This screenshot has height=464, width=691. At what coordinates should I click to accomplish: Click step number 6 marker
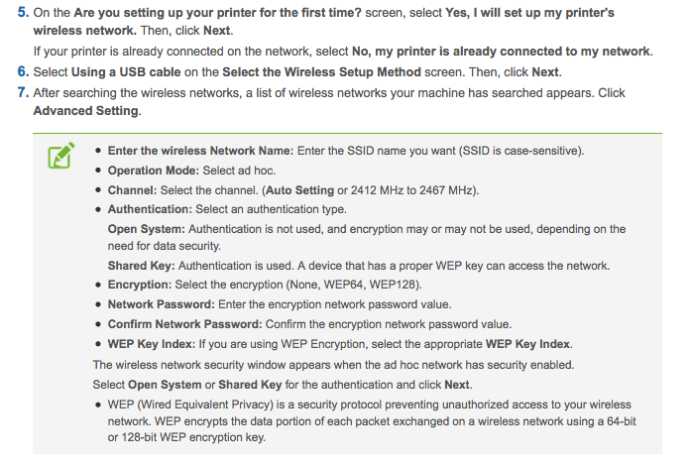tap(23, 71)
